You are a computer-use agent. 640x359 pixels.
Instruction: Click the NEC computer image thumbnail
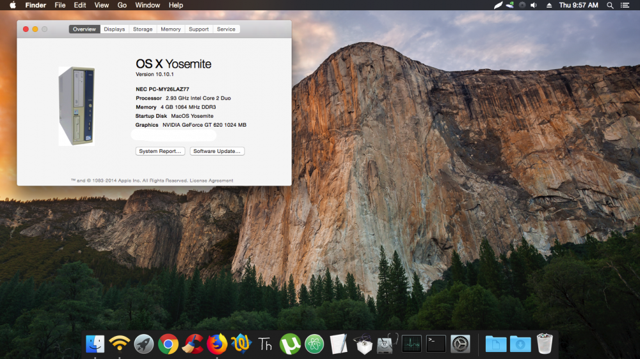[x=77, y=106]
